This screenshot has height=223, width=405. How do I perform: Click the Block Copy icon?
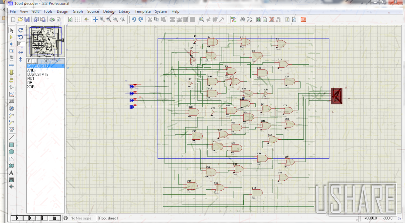click(x=172, y=20)
